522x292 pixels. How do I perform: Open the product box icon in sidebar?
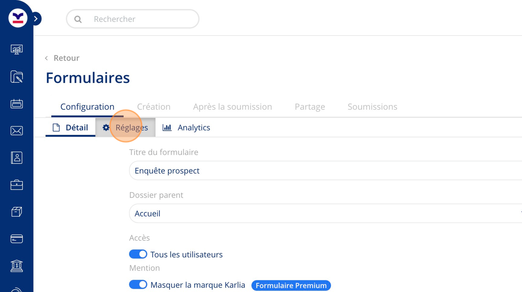tap(17, 212)
